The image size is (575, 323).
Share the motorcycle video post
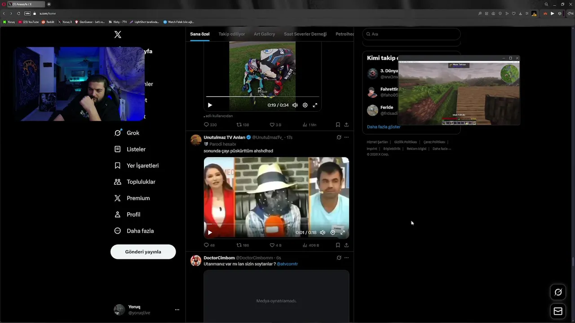346,125
